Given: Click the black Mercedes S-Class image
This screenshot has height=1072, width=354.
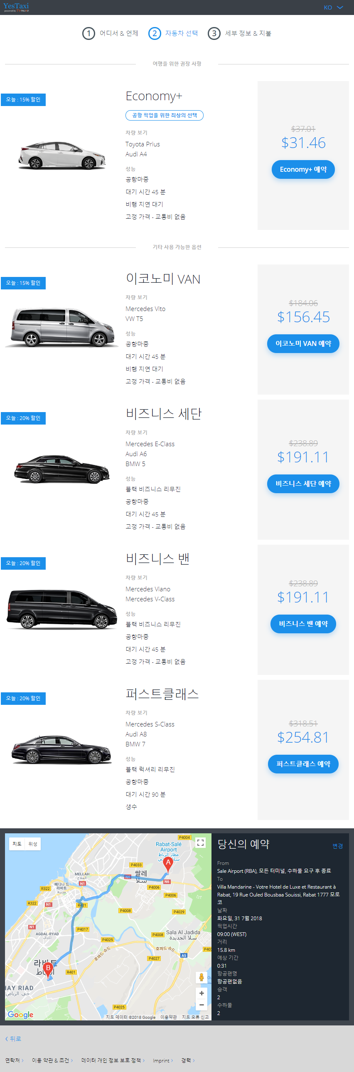Looking at the screenshot, I should [61, 749].
